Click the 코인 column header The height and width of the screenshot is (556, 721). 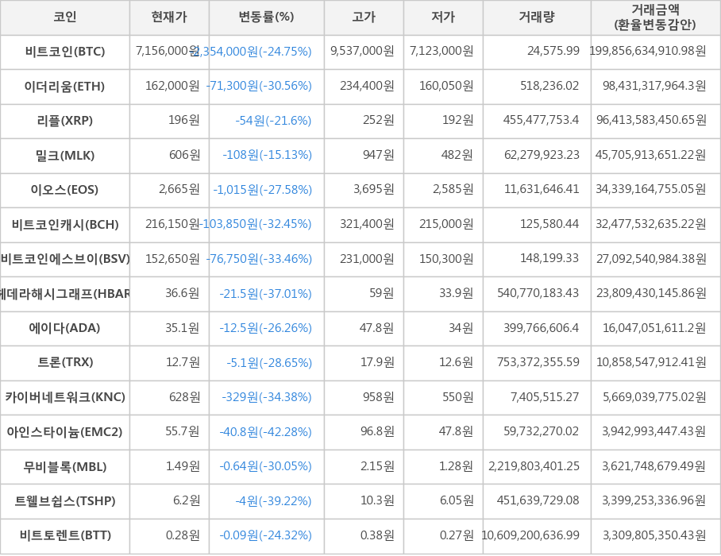pyautogui.click(x=65, y=17)
